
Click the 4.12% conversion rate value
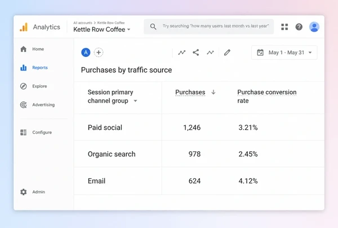248,181
